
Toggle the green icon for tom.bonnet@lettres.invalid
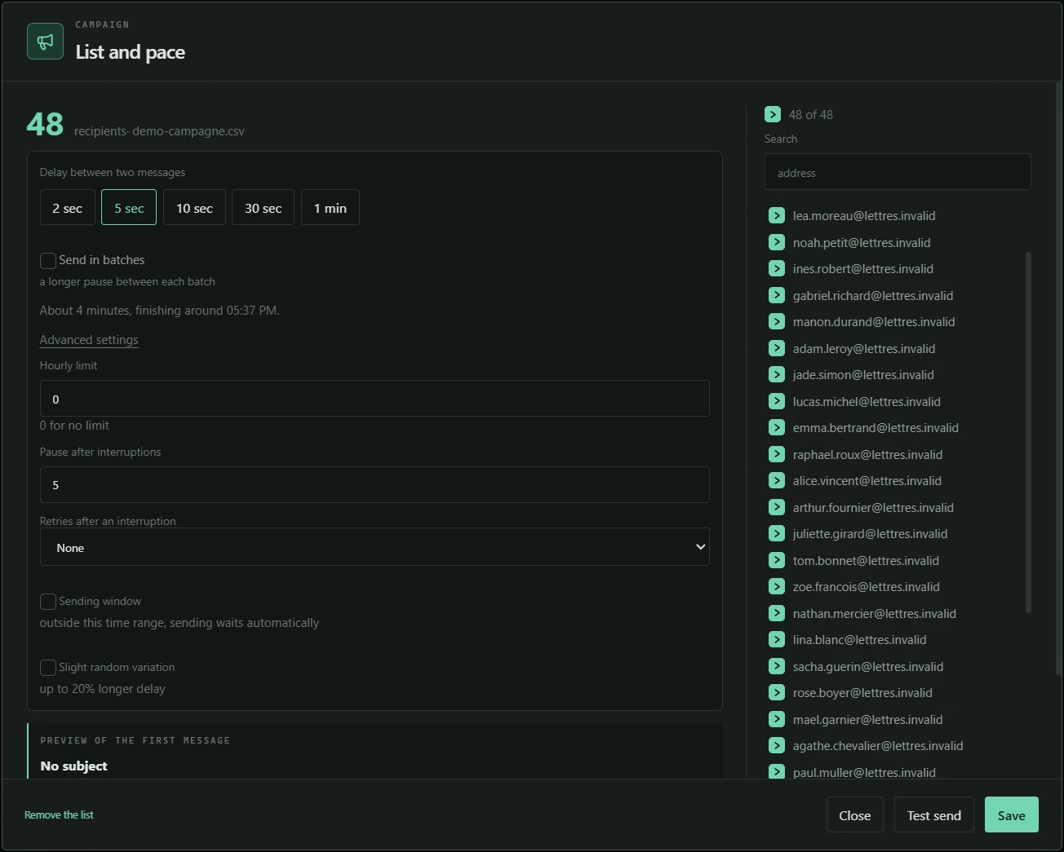[777, 560]
